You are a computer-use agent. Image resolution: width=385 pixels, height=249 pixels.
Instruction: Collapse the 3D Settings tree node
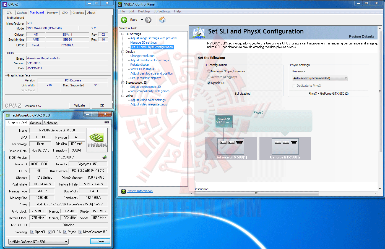coord(123,34)
